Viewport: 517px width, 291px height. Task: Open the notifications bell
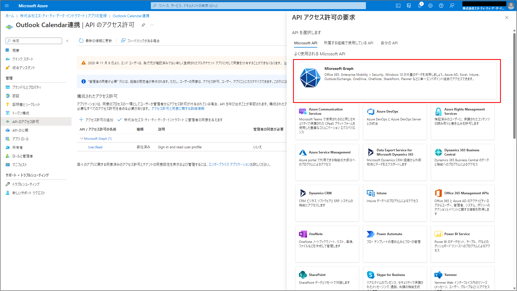420,6
